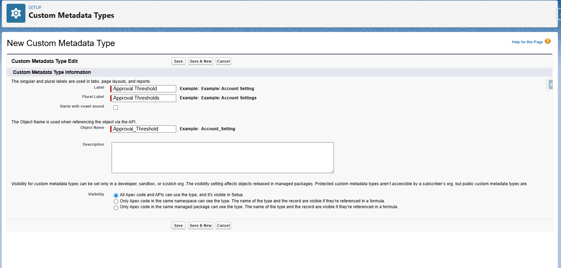Click the bottom Save button
This screenshot has height=268, width=561.
(x=178, y=225)
